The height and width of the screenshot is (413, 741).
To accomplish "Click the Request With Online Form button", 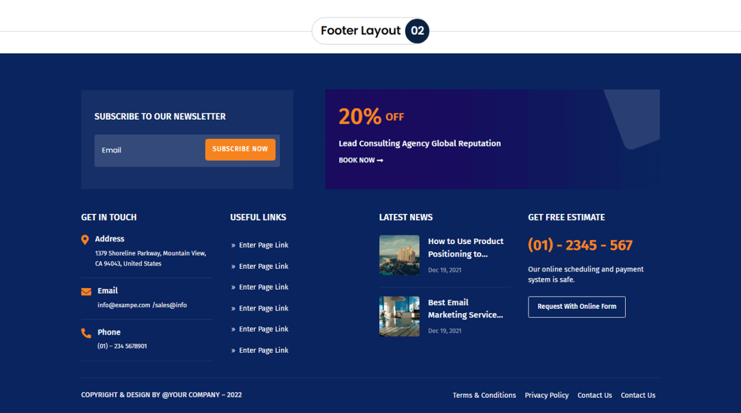I will pos(577,307).
